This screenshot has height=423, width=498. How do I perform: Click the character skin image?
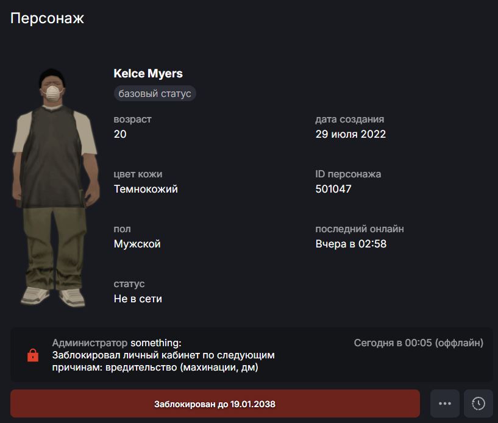(x=55, y=187)
